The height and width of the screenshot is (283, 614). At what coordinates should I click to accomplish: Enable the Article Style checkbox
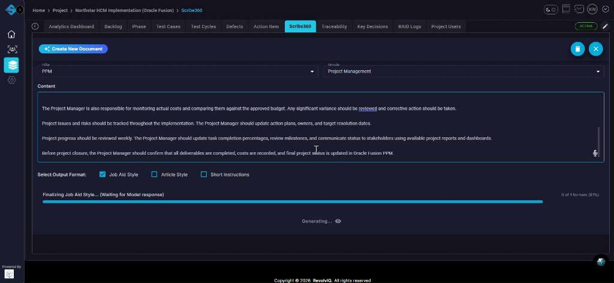(x=154, y=174)
